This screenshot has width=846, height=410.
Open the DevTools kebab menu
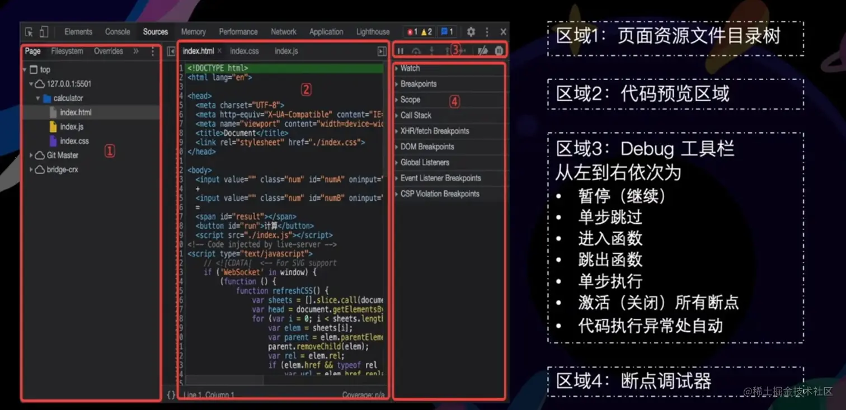click(487, 32)
